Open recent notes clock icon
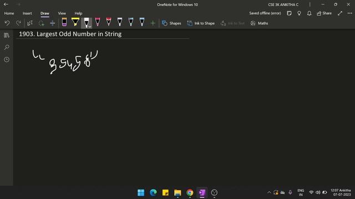This screenshot has height=199, width=355. click(x=7, y=59)
